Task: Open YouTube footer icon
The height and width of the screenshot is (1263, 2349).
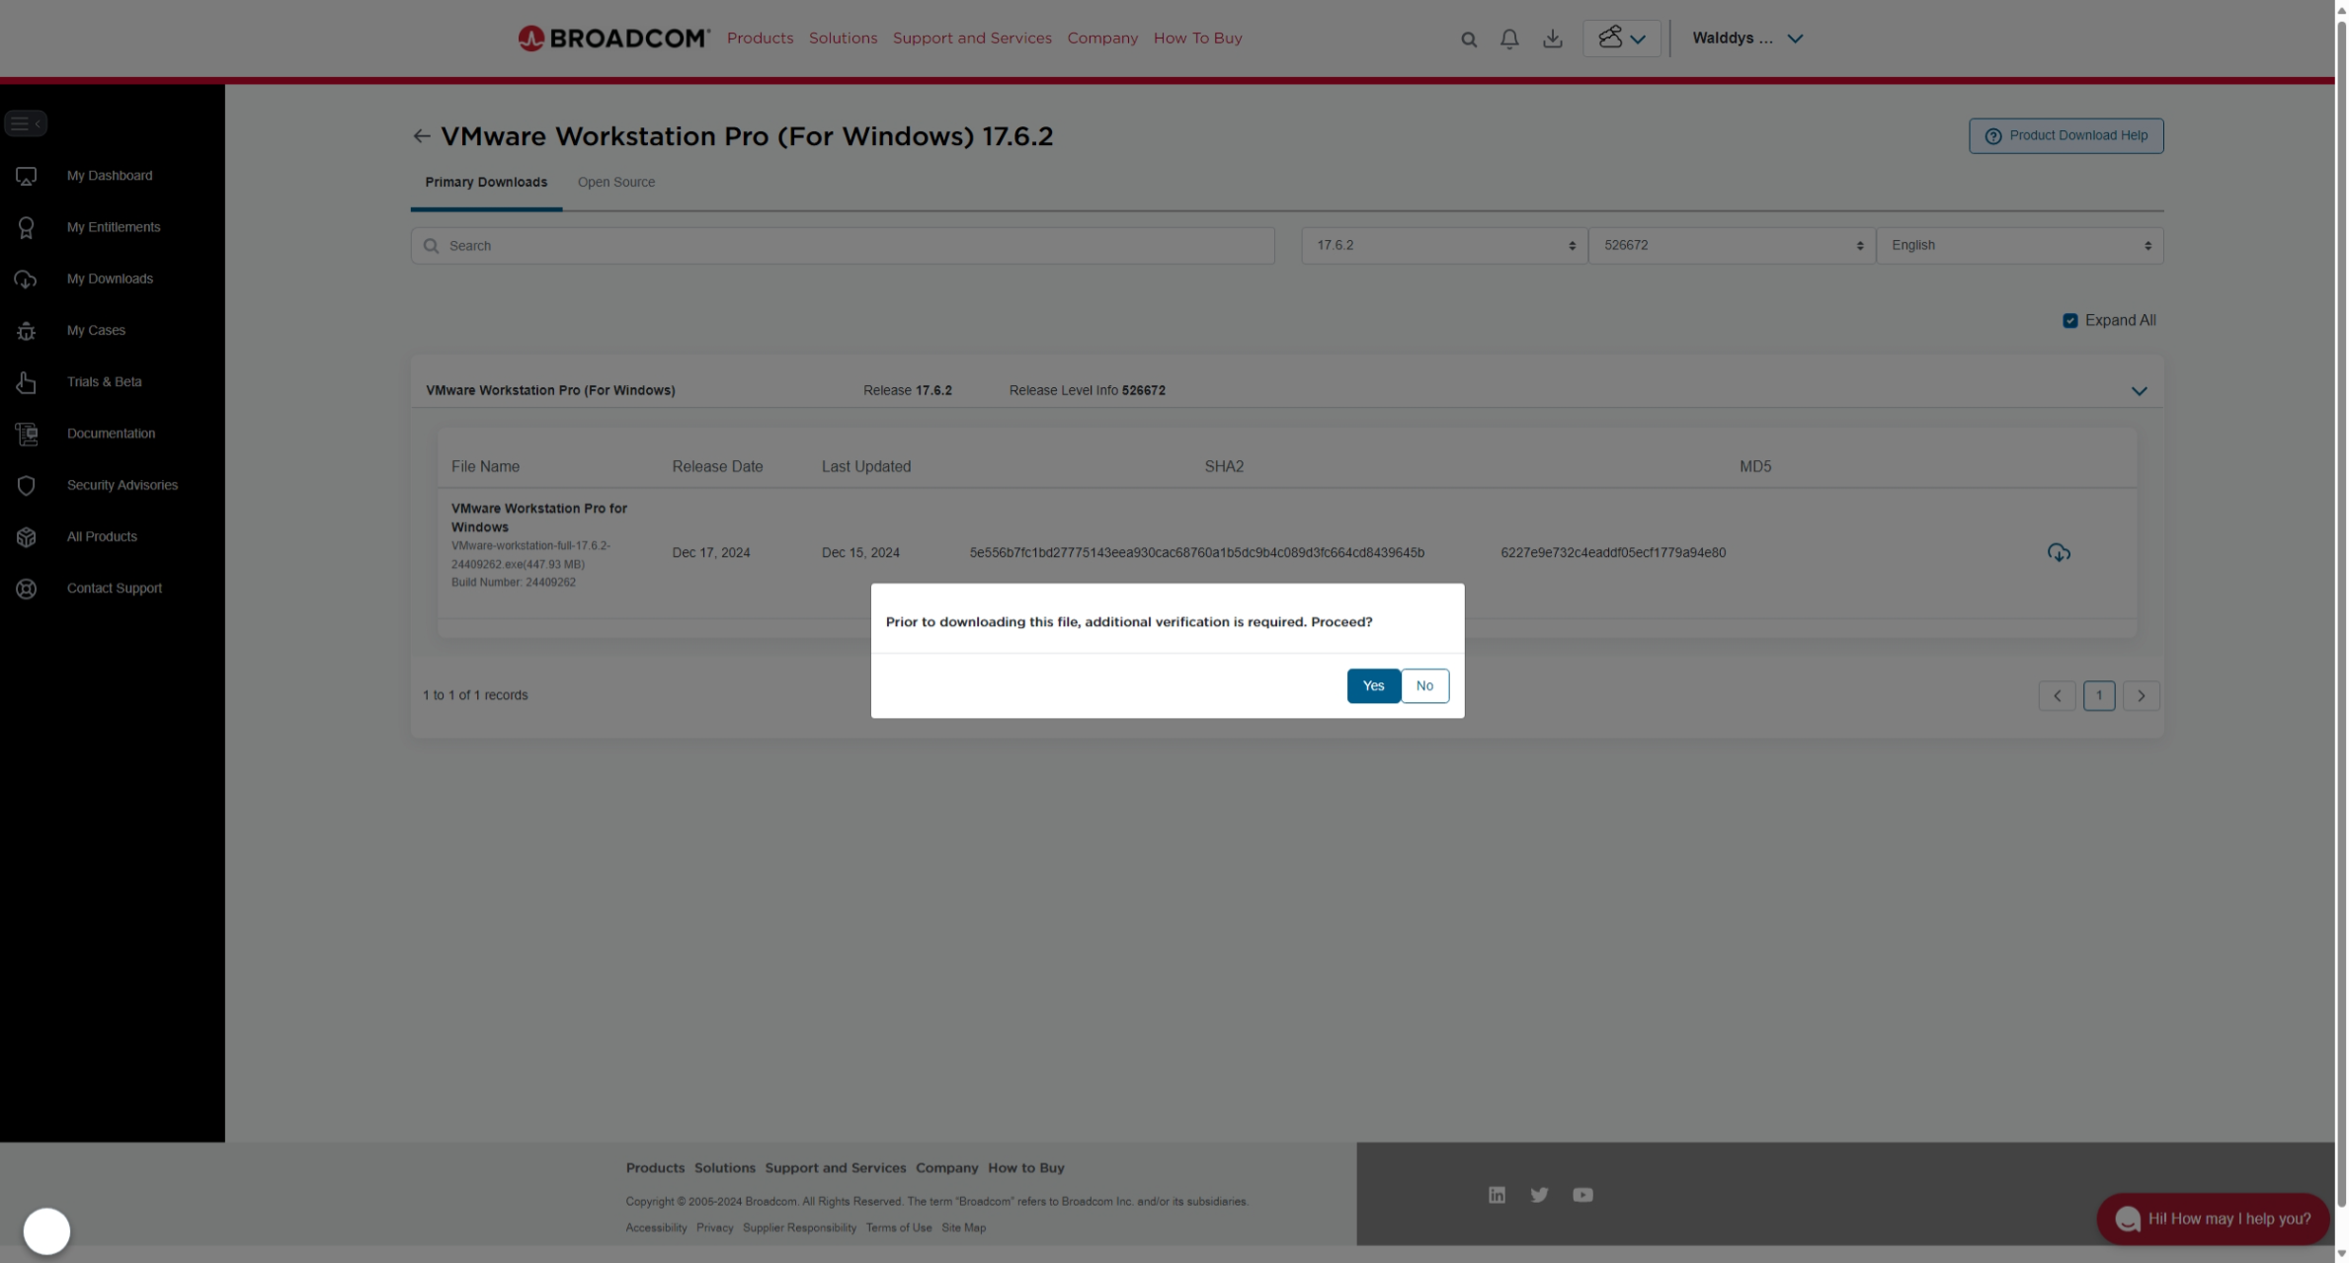Action: pyautogui.click(x=1582, y=1195)
